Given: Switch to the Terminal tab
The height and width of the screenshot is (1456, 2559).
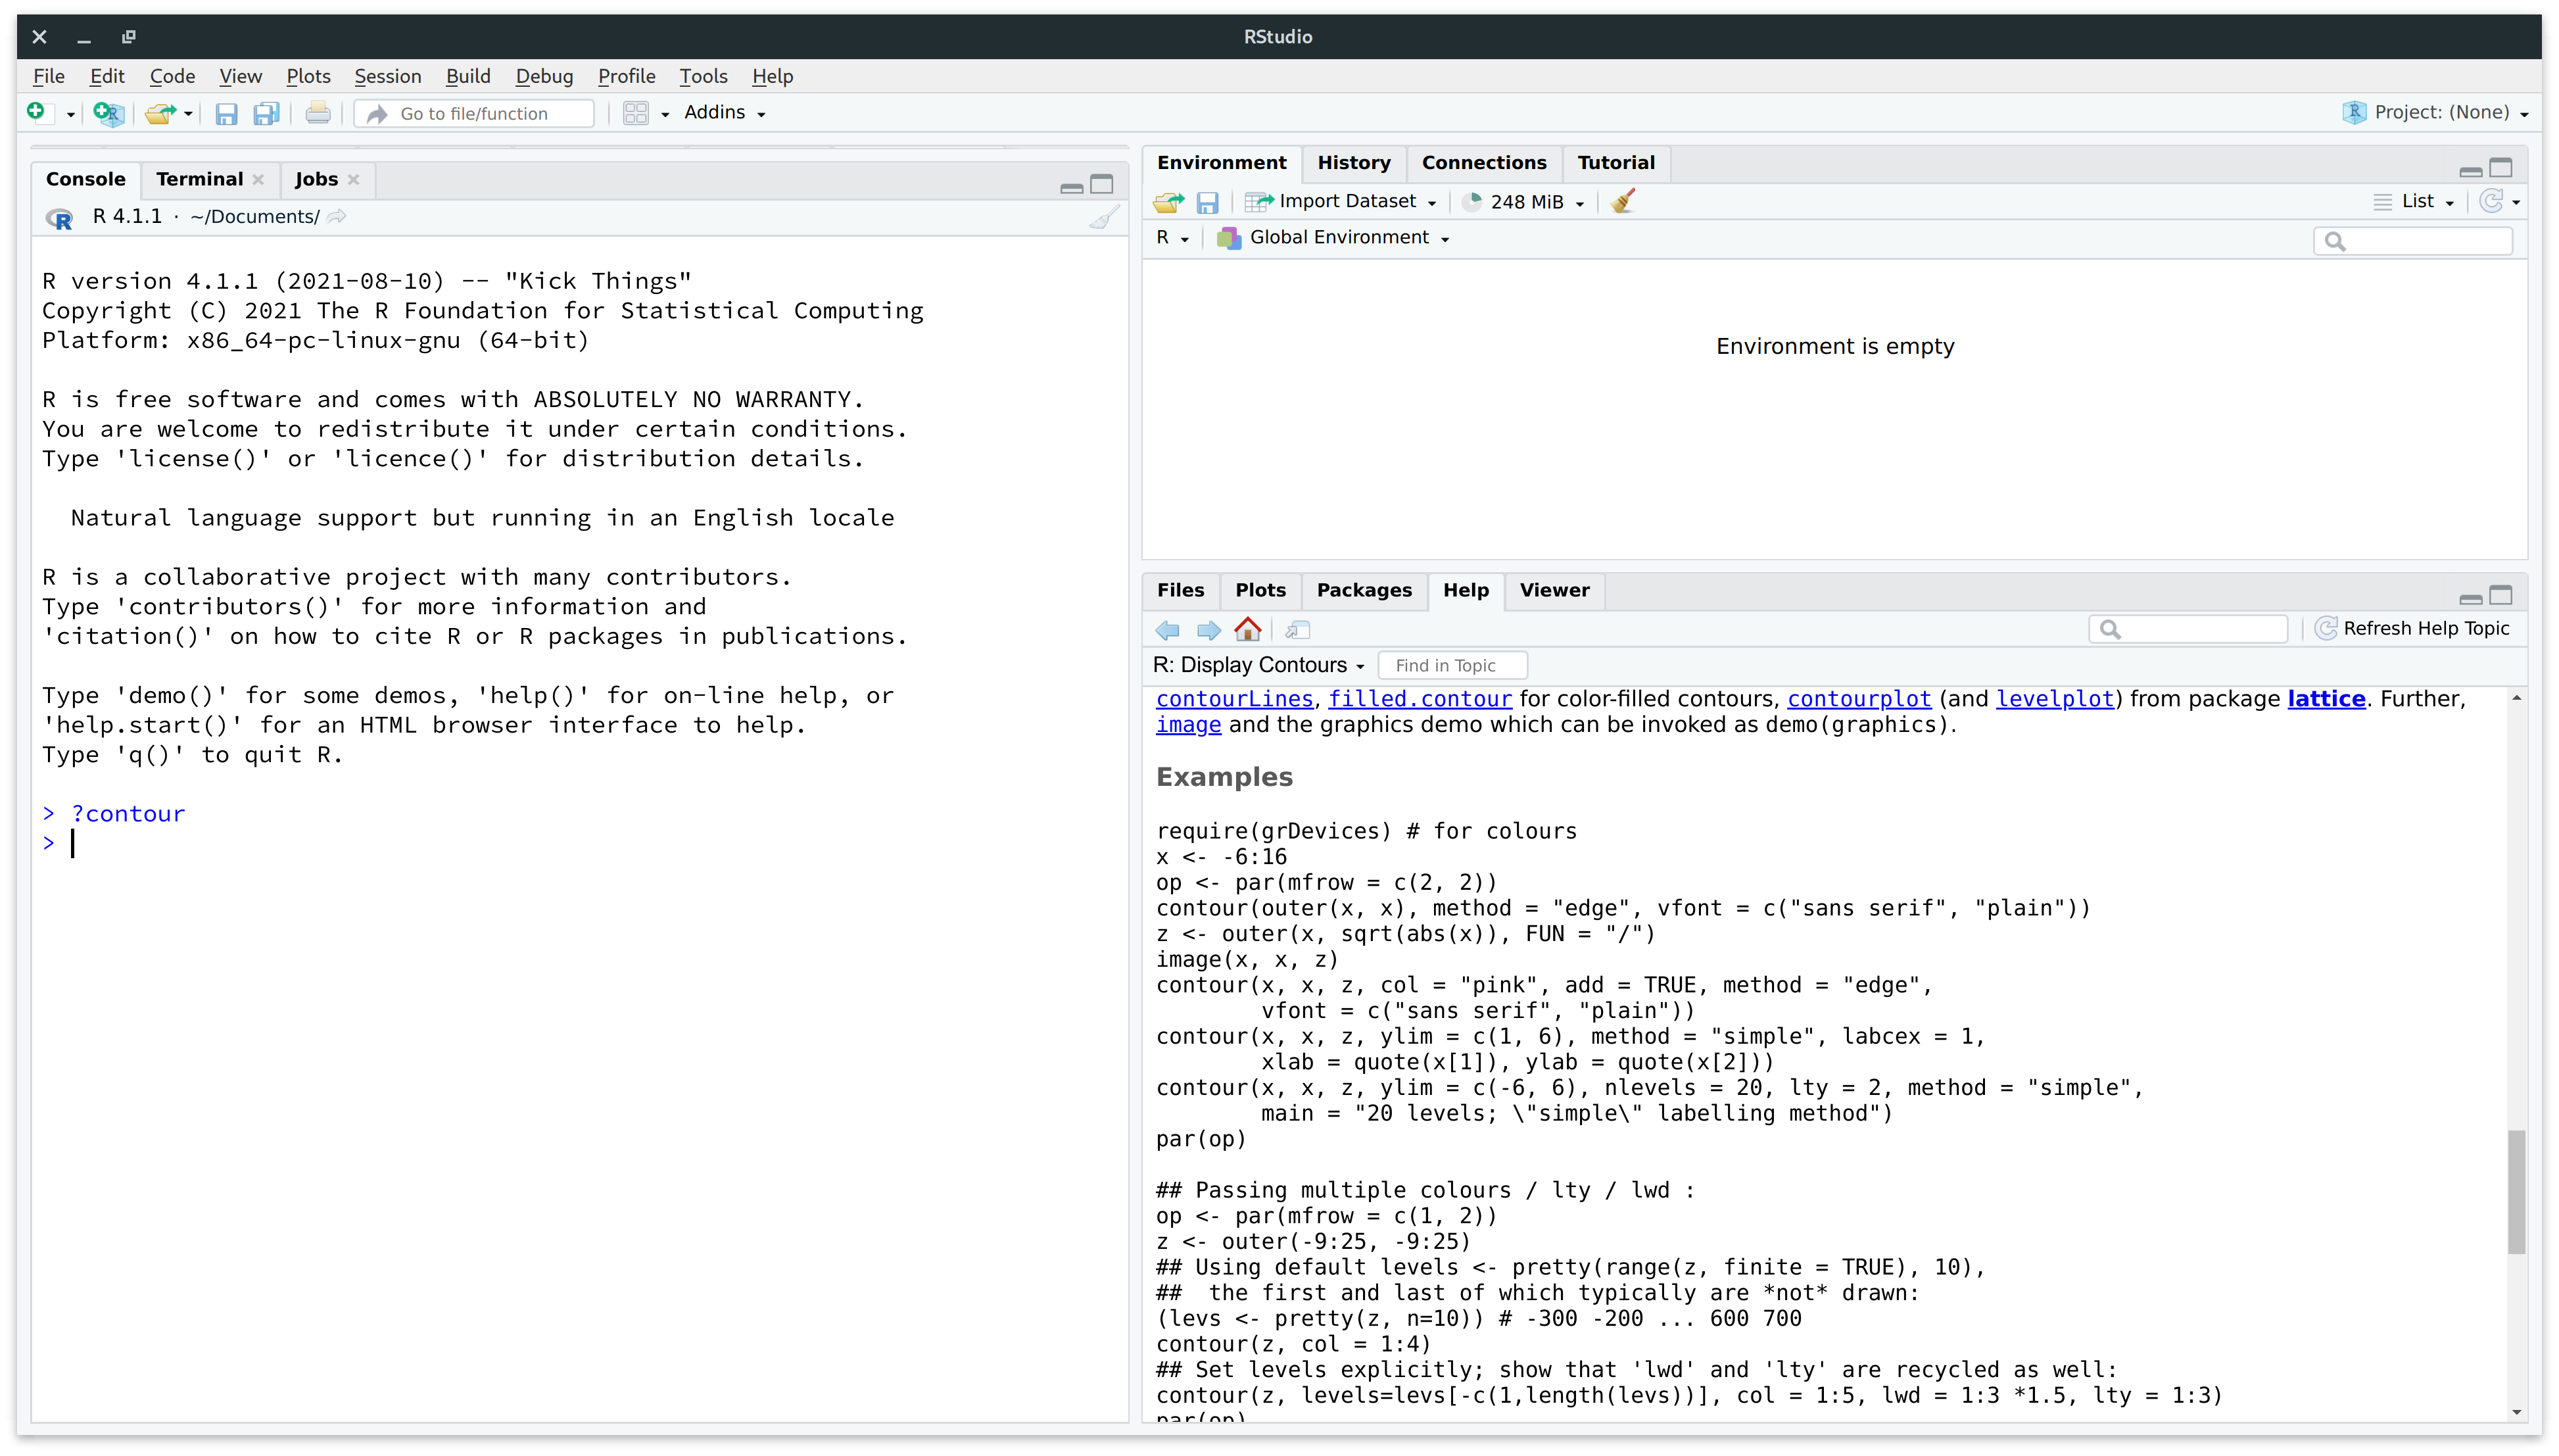Looking at the screenshot, I should [199, 179].
